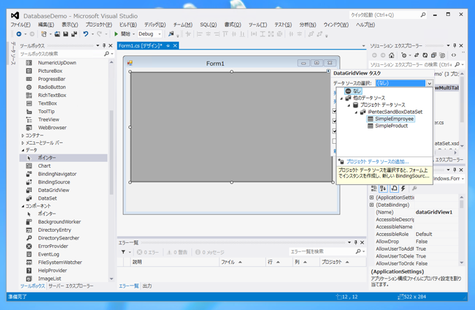
Task: Select the SimpleProduct table
Action: tap(391, 126)
